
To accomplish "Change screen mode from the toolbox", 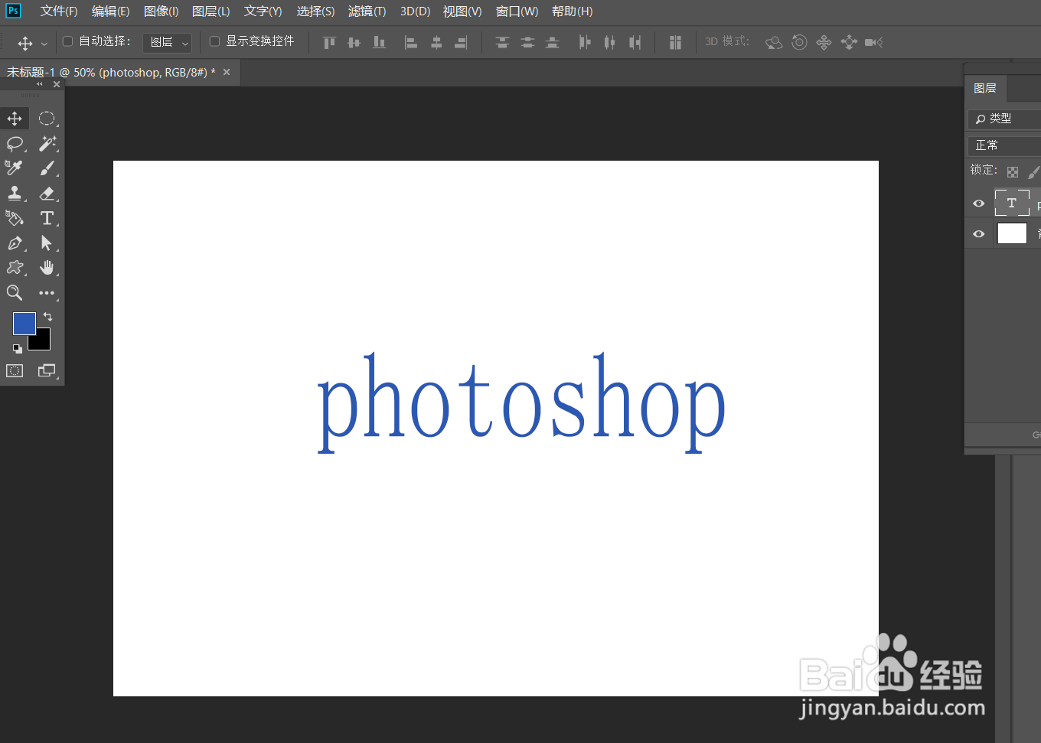I will [47, 370].
